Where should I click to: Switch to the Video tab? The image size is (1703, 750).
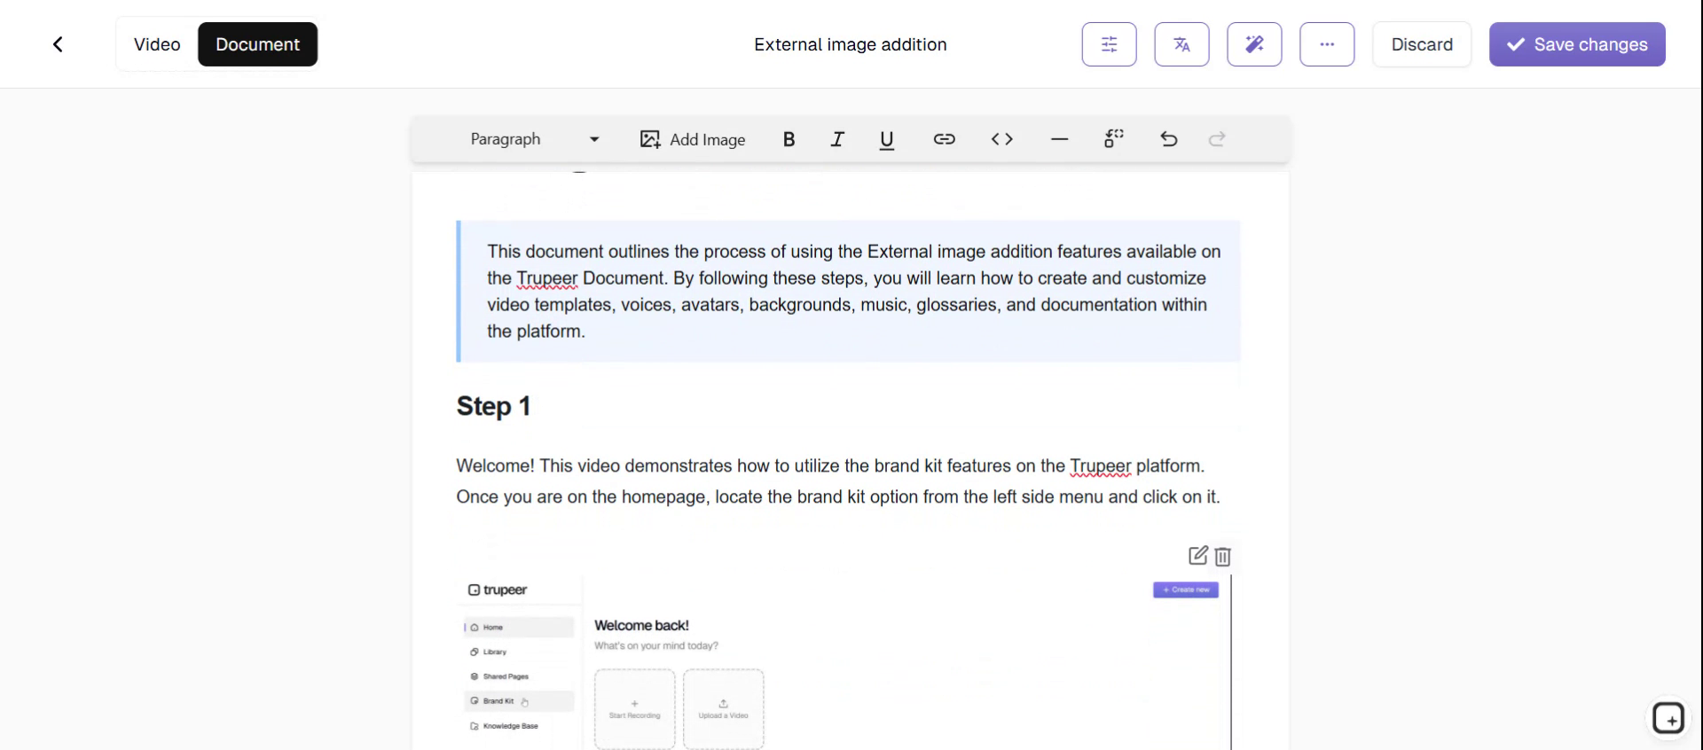157,44
